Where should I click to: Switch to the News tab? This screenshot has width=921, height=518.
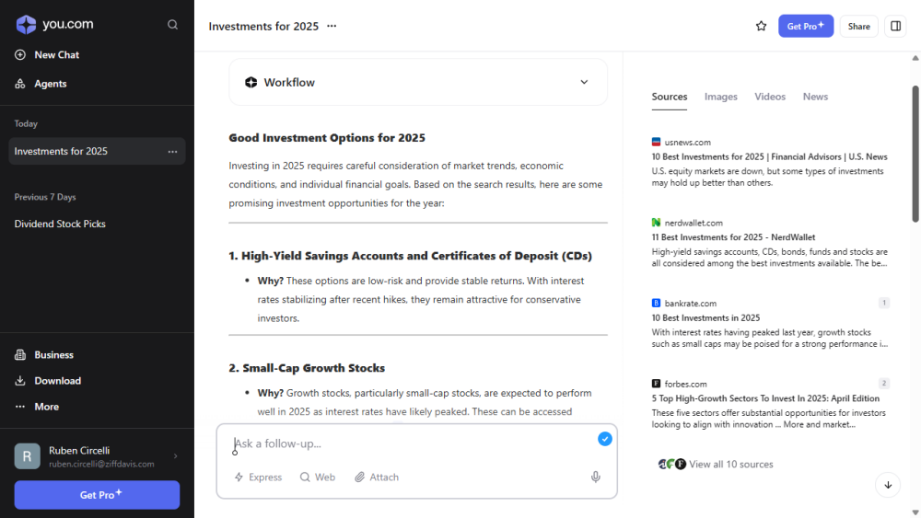[815, 97]
